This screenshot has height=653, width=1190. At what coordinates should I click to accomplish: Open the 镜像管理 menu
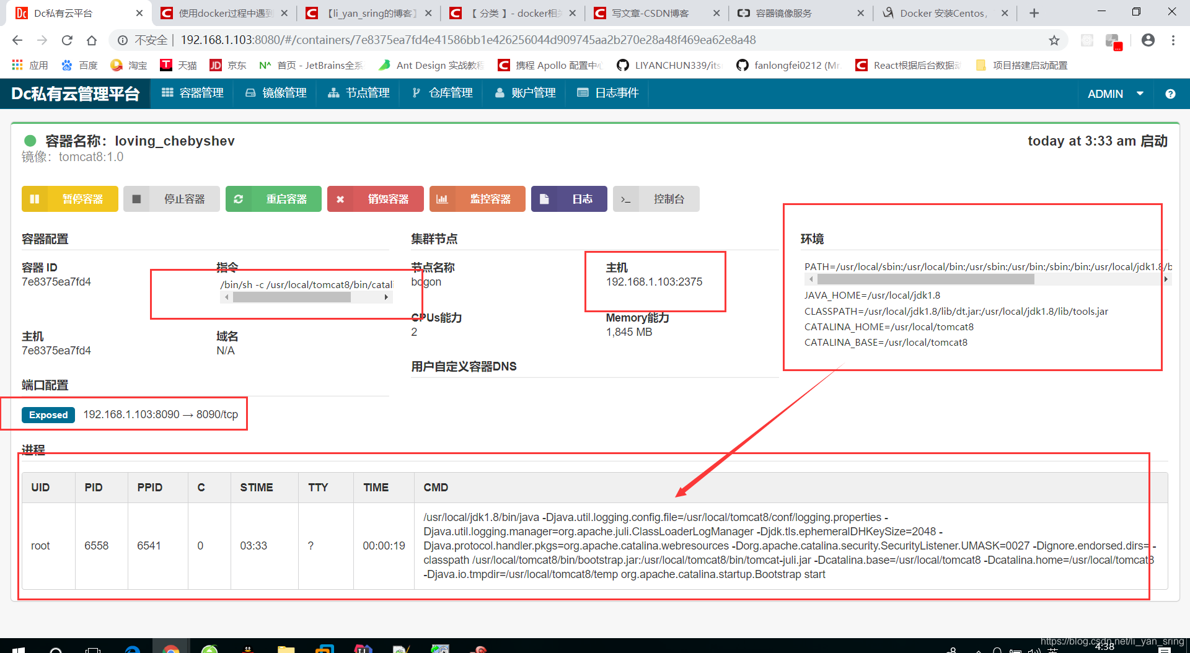pyautogui.click(x=276, y=93)
